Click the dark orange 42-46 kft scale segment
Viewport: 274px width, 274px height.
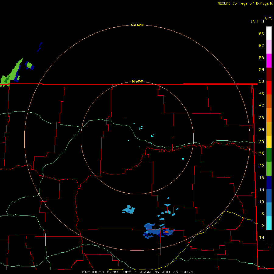(x=269, y=101)
